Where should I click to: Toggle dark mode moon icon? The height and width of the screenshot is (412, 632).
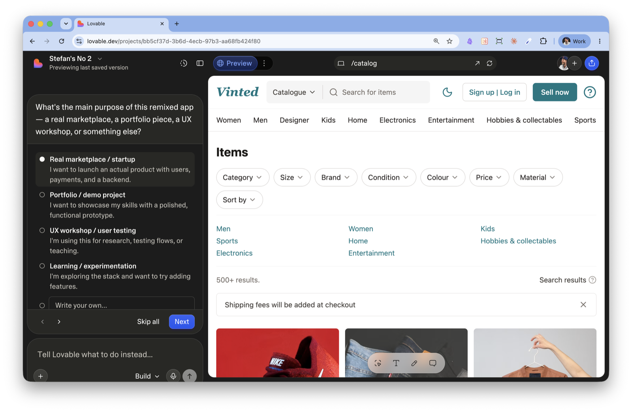click(x=447, y=92)
